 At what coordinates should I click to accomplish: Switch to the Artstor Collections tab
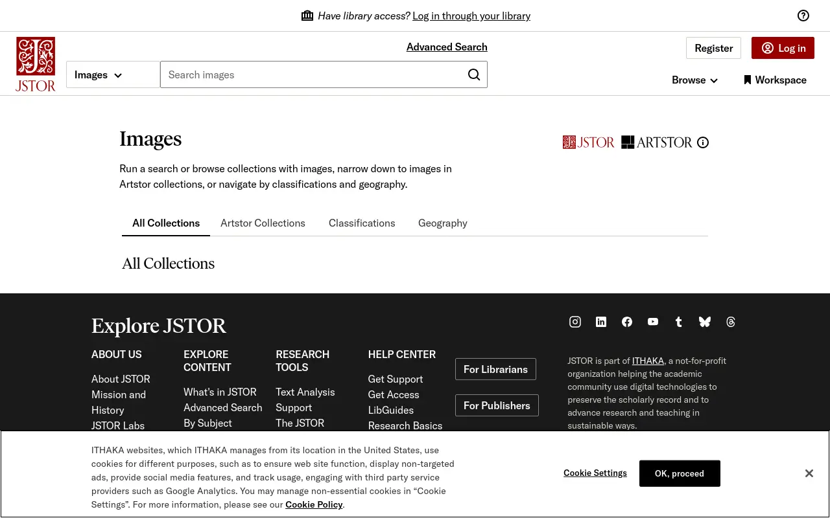tap(263, 223)
